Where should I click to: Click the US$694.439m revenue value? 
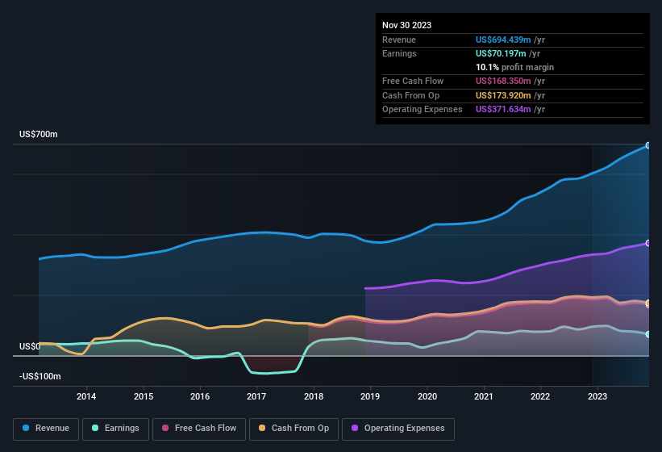click(503, 40)
